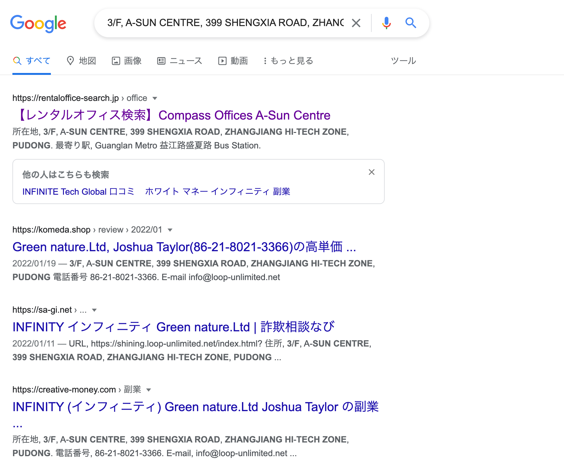Viewport: 564px width, 472px height.
Task: Search INFINITE Tech Global 口コミ suggestion
Action: pos(78,192)
